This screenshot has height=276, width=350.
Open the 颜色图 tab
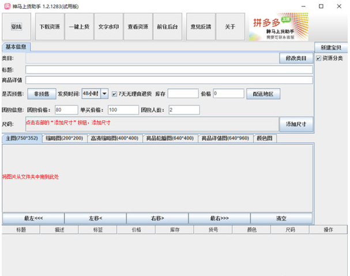point(266,139)
